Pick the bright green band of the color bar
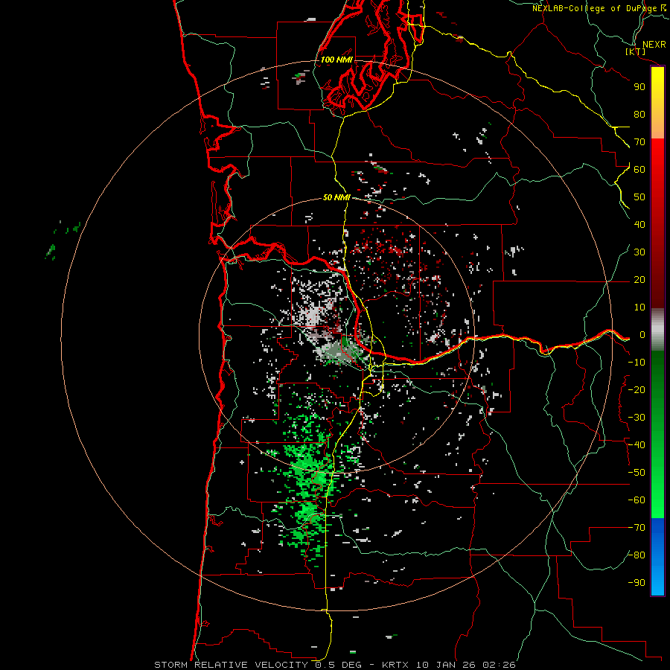 click(x=657, y=491)
